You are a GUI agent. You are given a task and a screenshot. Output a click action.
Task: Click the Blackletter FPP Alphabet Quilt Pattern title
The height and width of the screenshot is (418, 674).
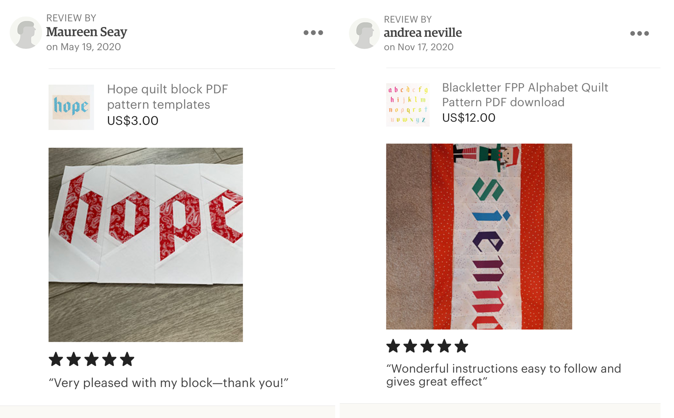pos(525,95)
